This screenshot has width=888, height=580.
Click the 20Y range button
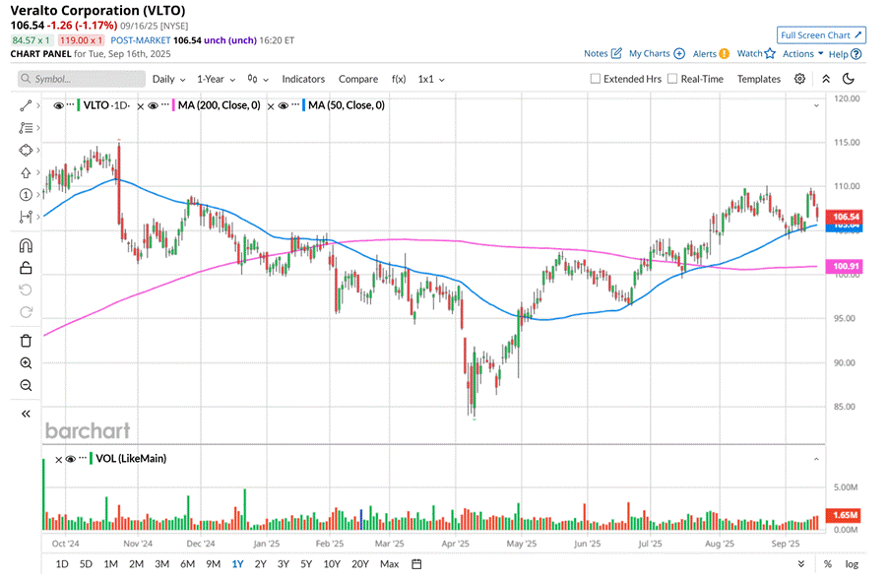[360, 564]
